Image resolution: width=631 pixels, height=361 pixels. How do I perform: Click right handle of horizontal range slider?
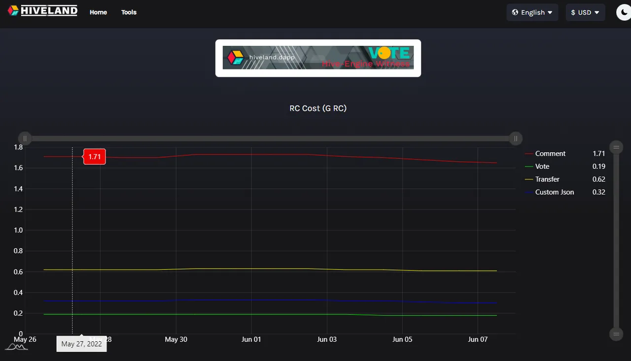point(516,139)
